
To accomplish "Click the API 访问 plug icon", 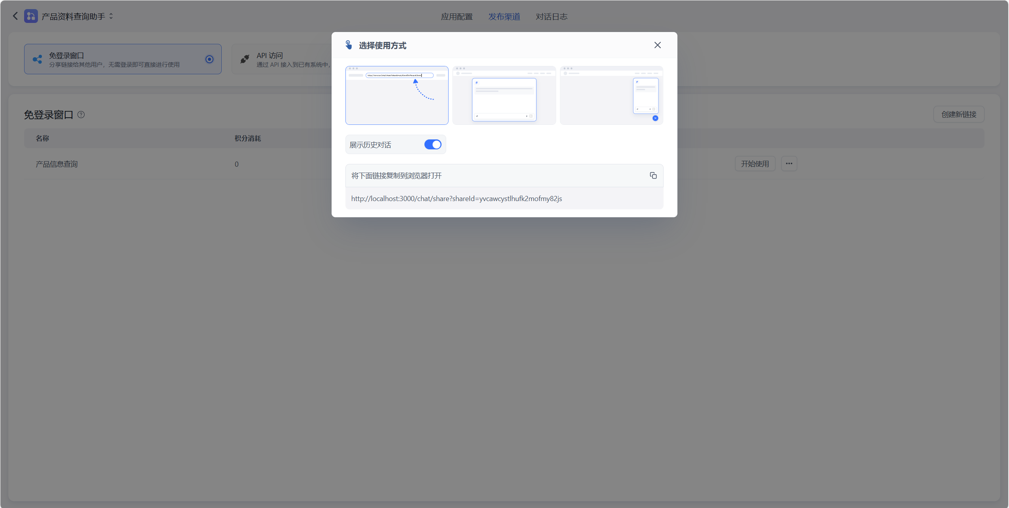I will click(245, 59).
